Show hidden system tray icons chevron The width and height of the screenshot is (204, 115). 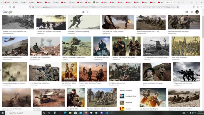point(188,113)
